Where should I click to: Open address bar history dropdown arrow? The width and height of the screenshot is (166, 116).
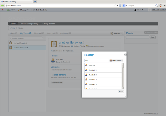[x=117, y=5]
